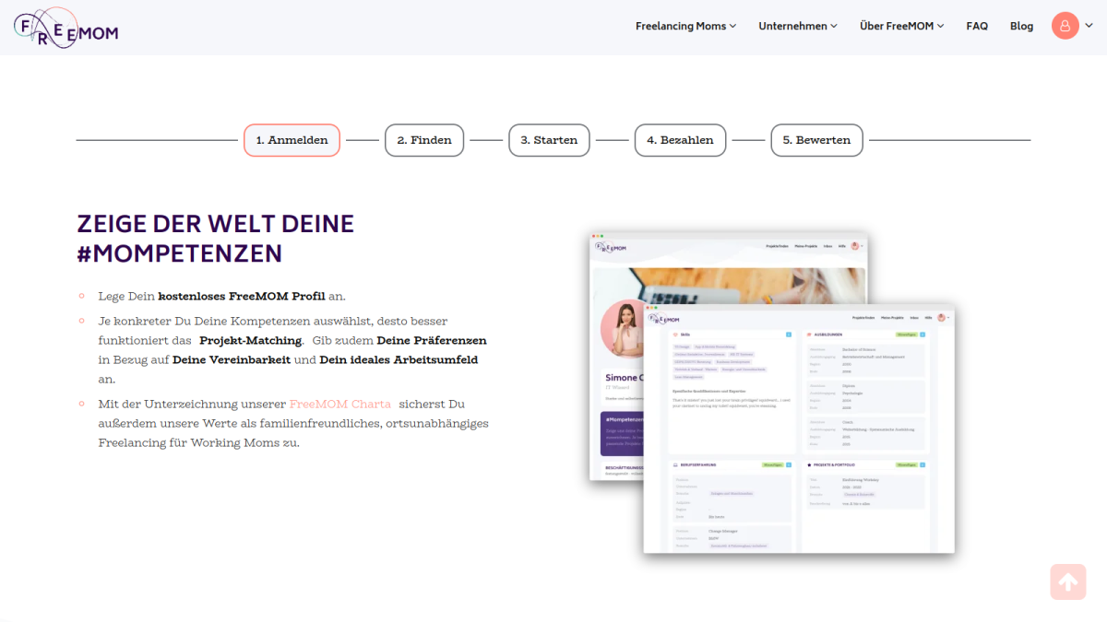Select the 5. Bewerten step
Viewport: 1107px width, 622px height.
click(x=816, y=140)
